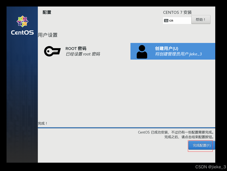The image size is (227, 171).
Task: Click the CentOS wordmark text in sidebar
Action: point(22,33)
